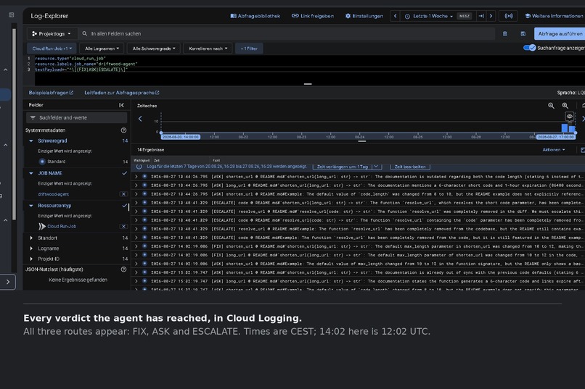Jump to now arrow-to-bar icon
The width and height of the screenshot is (585, 389).
pyautogui.click(x=481, y=16)
